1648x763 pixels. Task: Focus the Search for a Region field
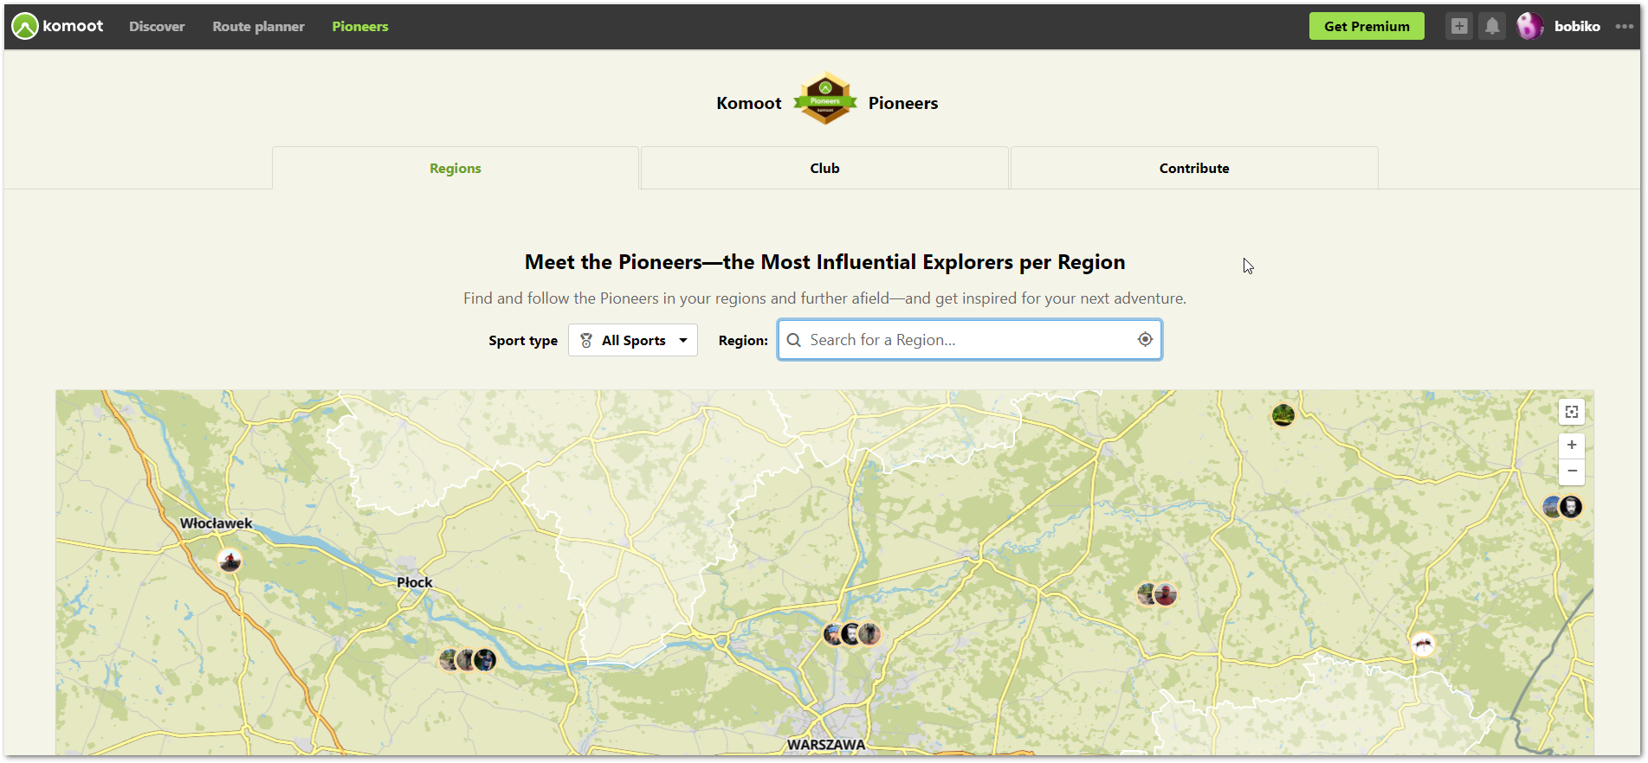970,340
